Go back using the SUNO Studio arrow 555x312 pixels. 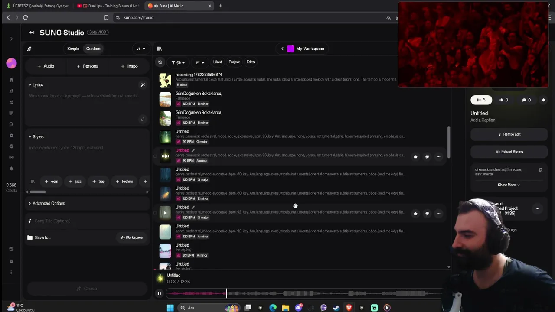click(32, 32)
